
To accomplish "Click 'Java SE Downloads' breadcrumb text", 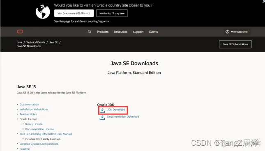I will [x=29, y=46].
